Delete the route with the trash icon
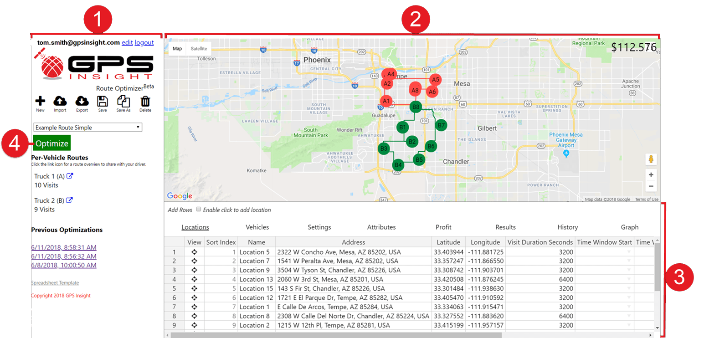This screenshot has width=704, height=338. [145, 101]
